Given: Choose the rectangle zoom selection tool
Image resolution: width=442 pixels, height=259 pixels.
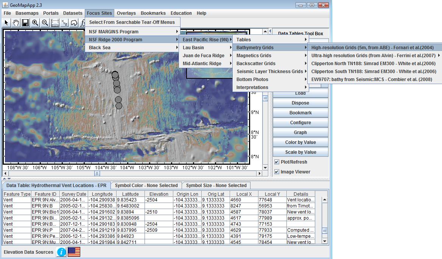Looking at the screenshot, I should [55, 23].
